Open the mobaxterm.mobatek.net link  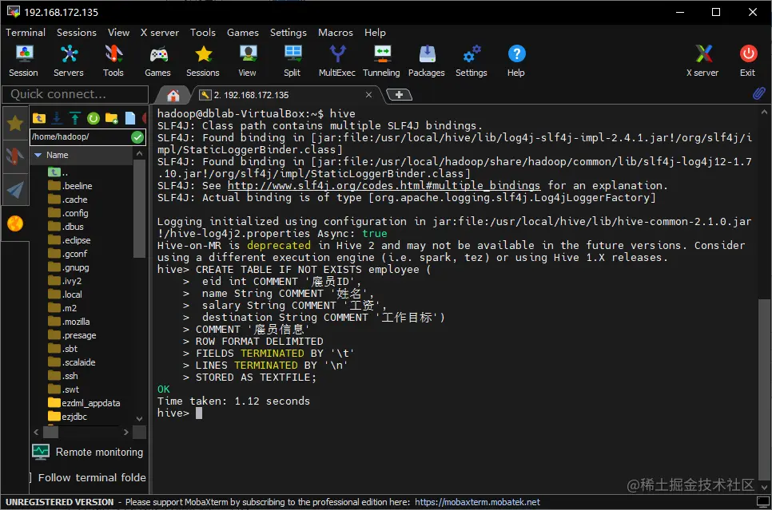coord(477,502)
